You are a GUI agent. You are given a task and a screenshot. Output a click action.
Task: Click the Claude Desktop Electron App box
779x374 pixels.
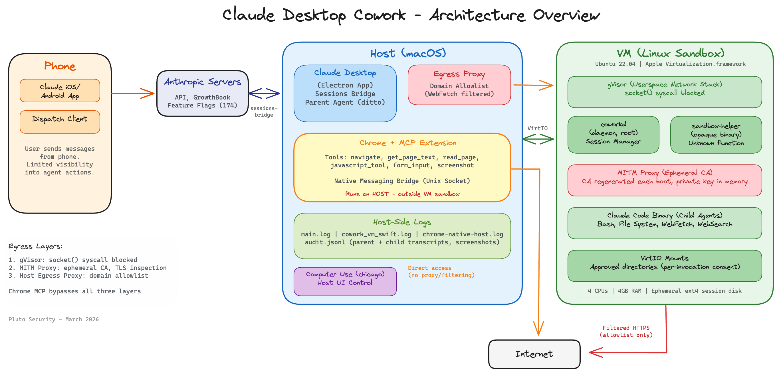[x=345, y=93]
